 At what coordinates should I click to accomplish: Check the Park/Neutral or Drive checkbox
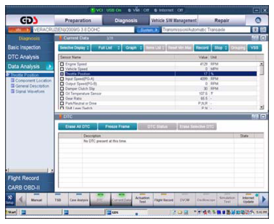(62, 104)
